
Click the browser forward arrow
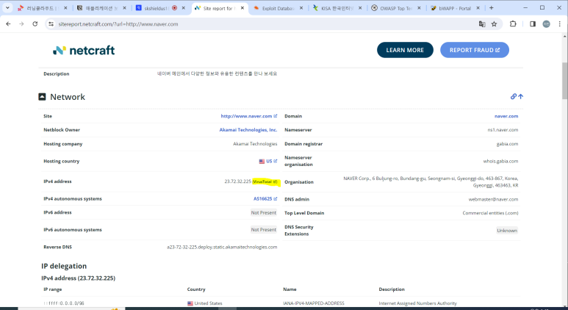click(x=22, y=24)
